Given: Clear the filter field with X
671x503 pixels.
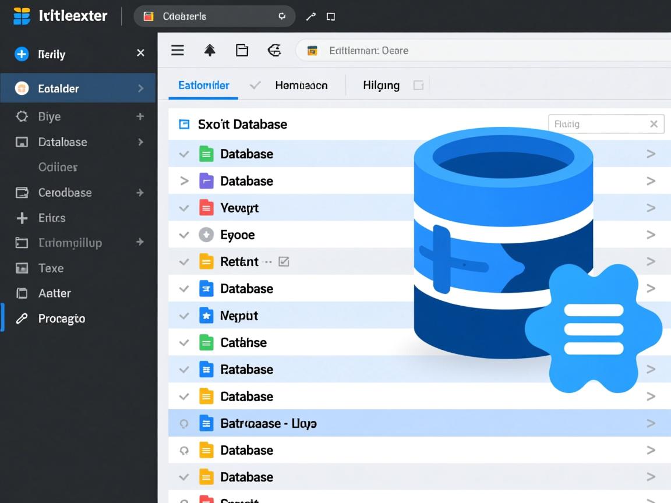Looking at the screenshot, I should point(654,124).
